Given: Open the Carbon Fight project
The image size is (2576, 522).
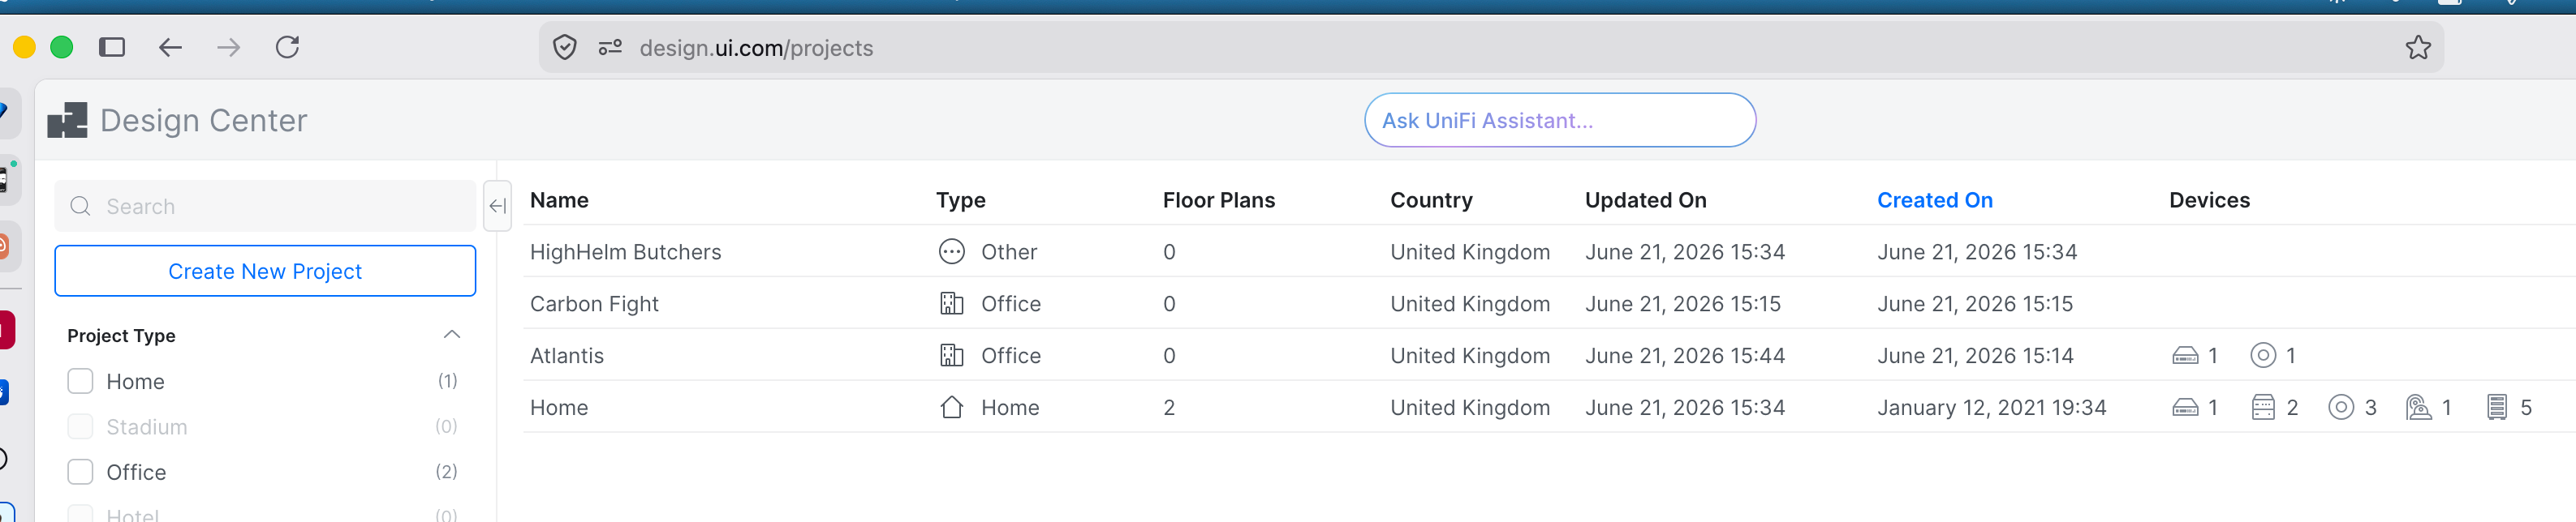Looking at the screenshot, I should (594, 303).
